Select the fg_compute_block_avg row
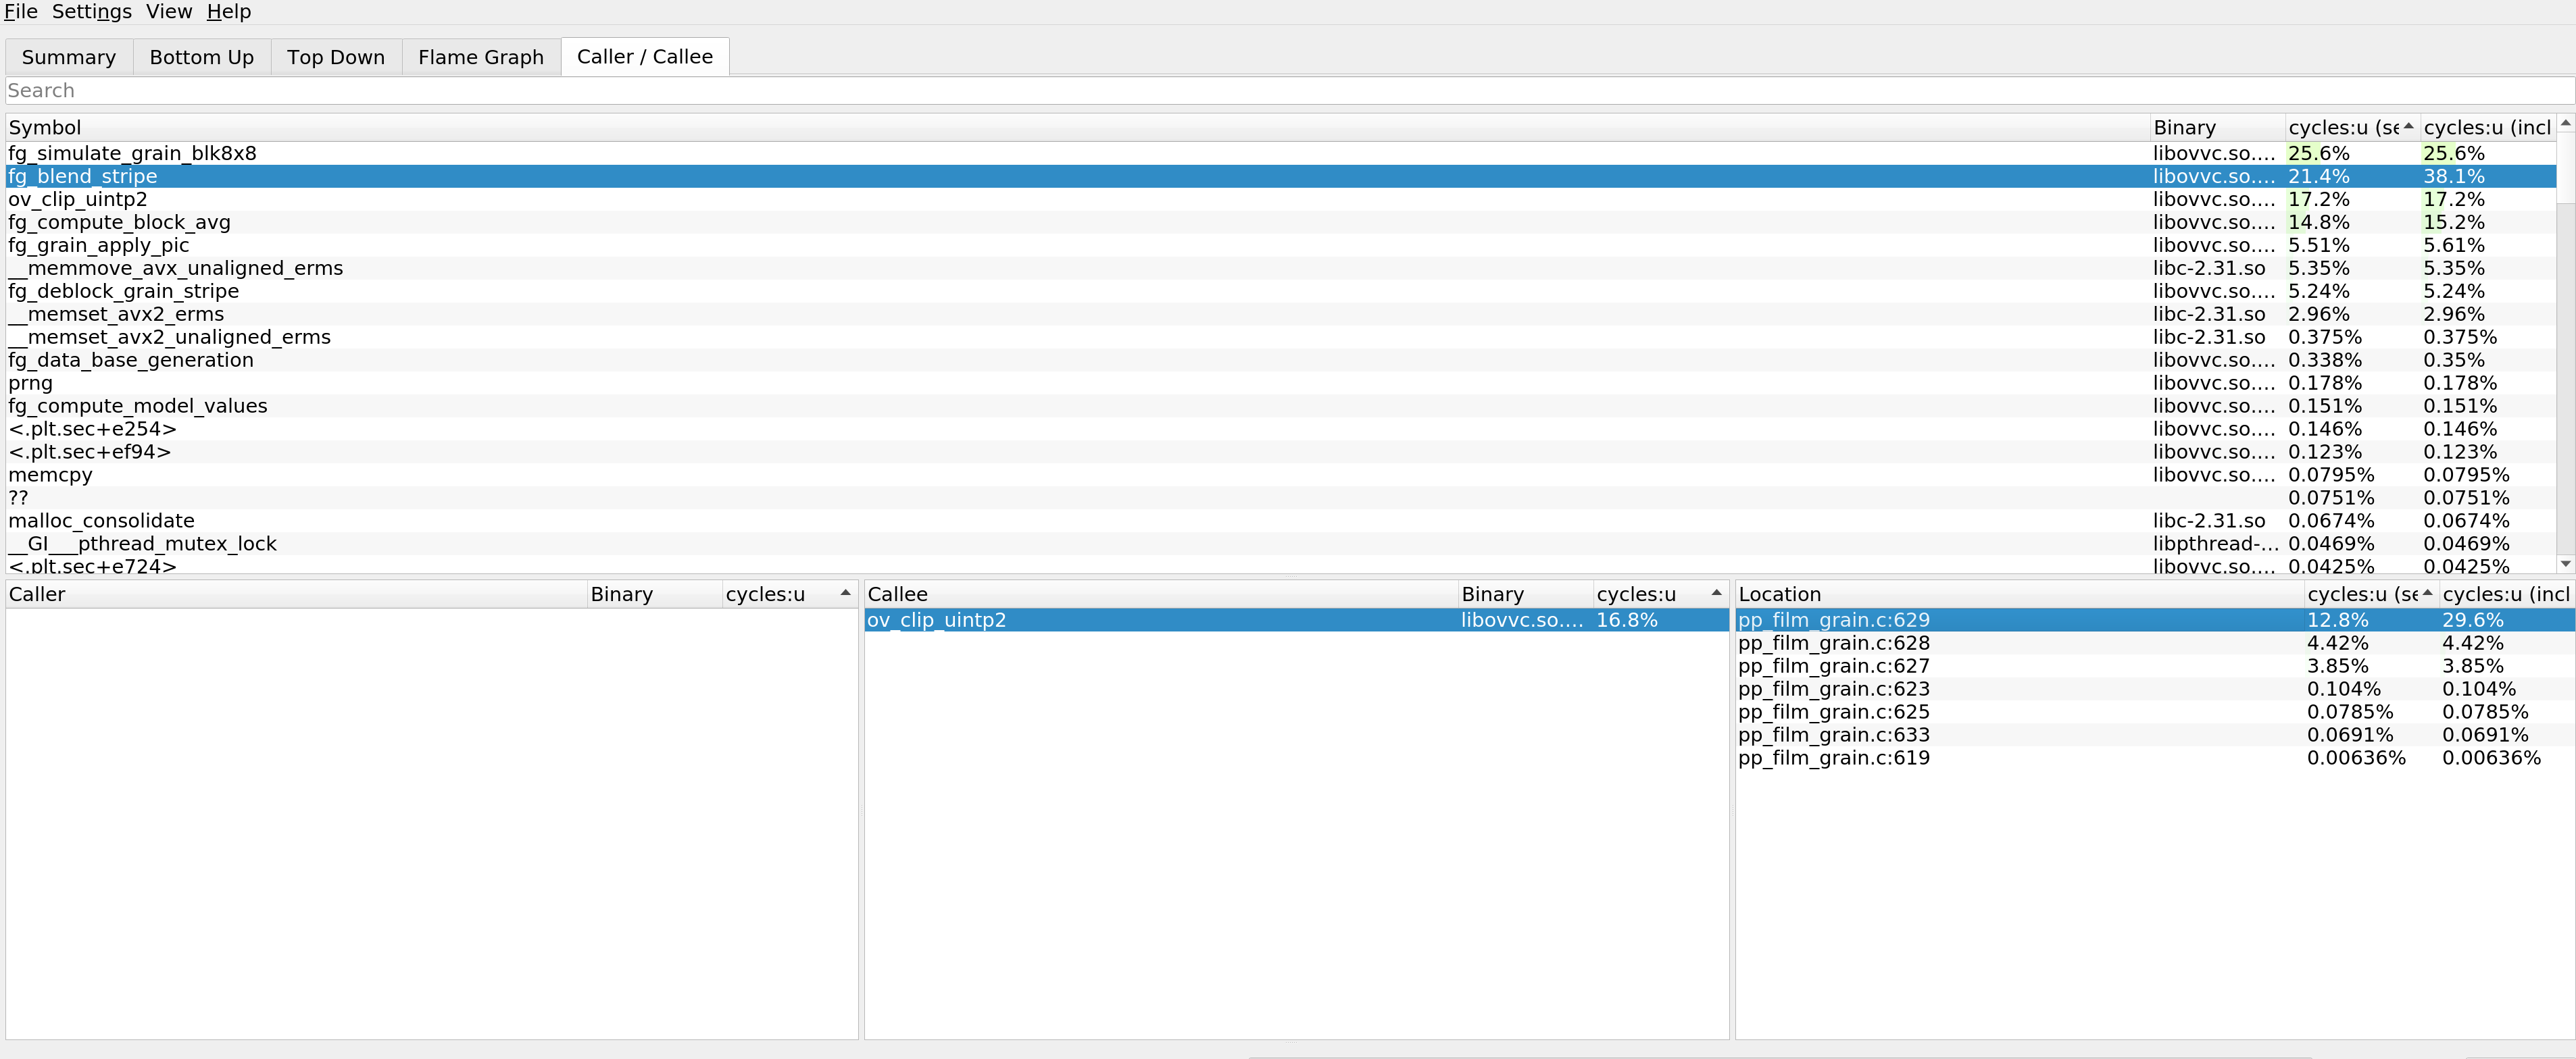Image resolution: width=2576 pixels, height=1059 pixels. point(119,223)
